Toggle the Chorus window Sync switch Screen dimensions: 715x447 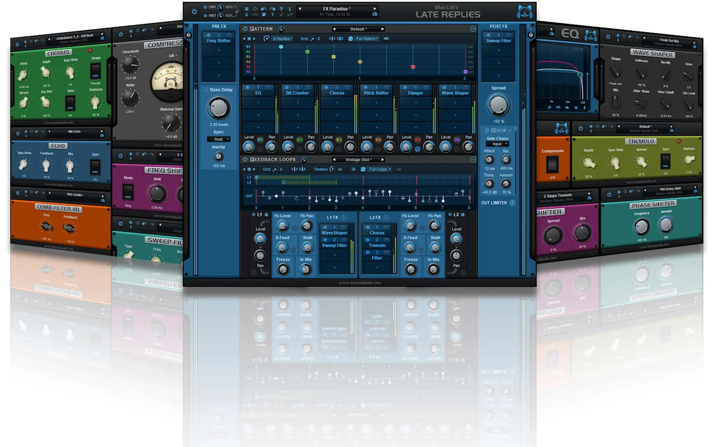(70, 103)
